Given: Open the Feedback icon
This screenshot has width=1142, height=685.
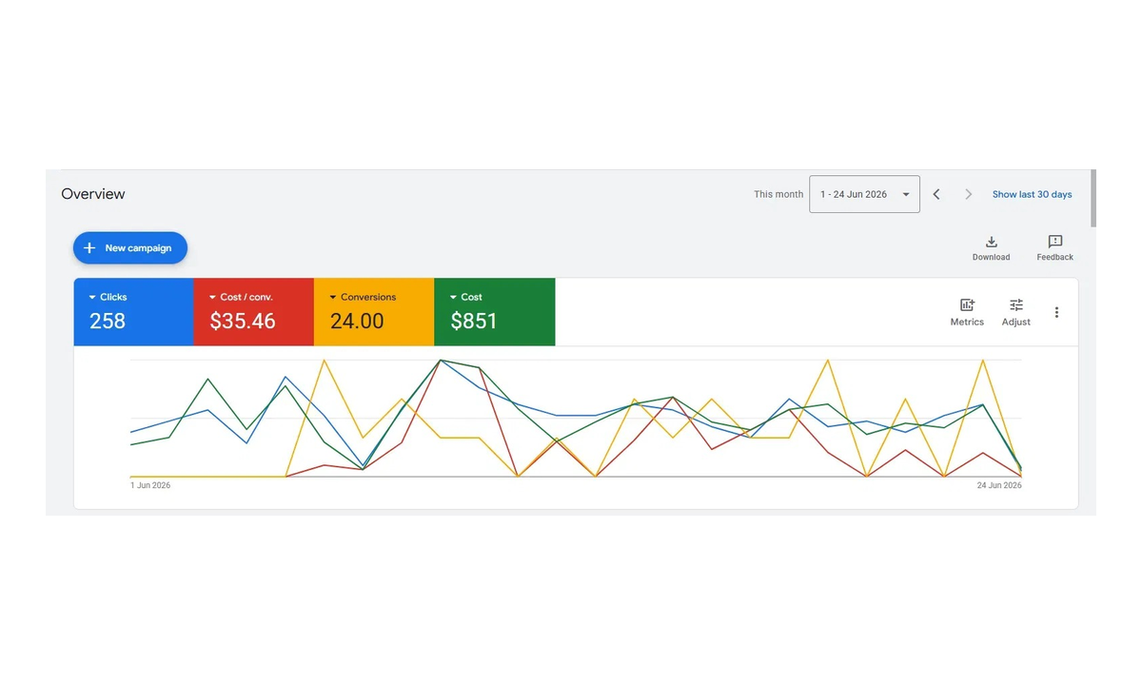Looking at the screenshot, I should coord(1054,248).
